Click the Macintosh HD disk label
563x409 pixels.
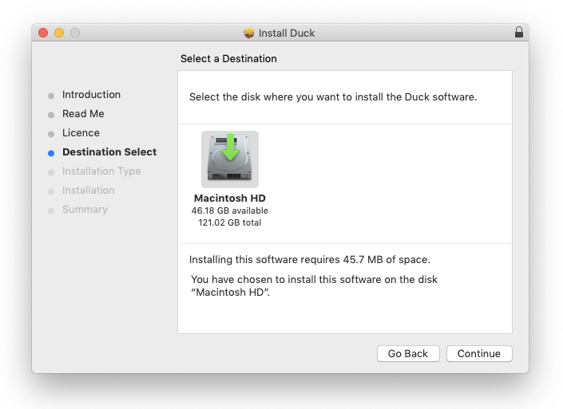tap(230, 199)
